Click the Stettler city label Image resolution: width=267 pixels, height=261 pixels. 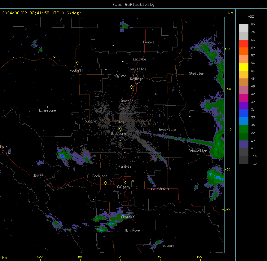[196, 73]
